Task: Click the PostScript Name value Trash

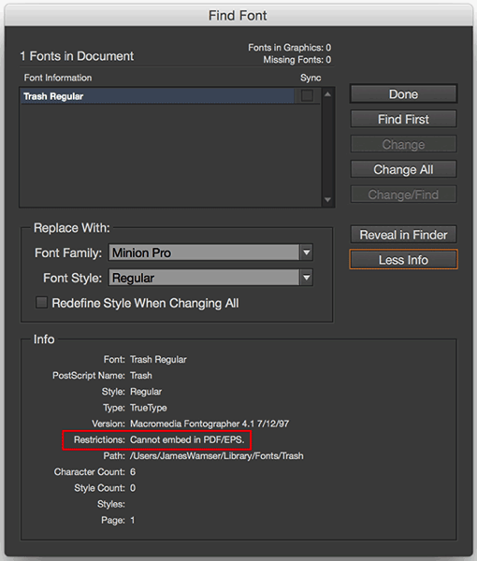Action: click(141, 375)
